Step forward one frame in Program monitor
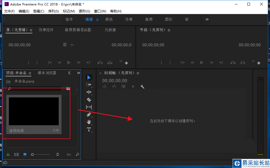Viewport: 270px width, 168px height. 212,62
